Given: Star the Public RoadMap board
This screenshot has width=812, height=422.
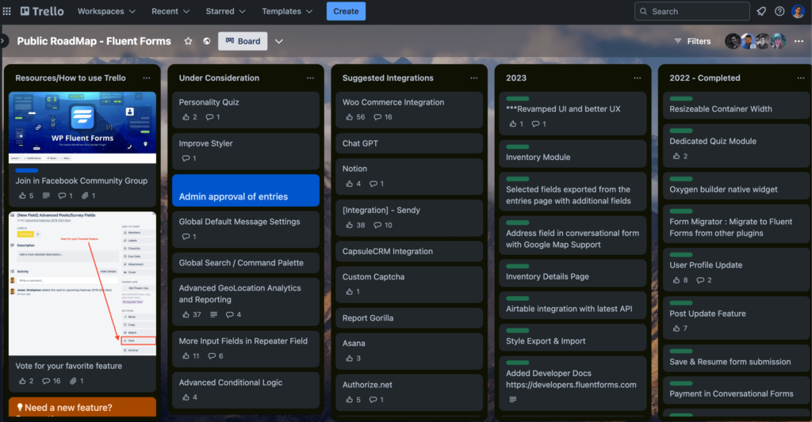Looking at the screenshot, I should pyautogui.click(x=188, y=41).
